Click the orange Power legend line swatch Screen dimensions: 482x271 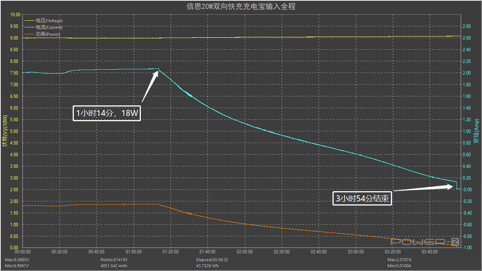29,34
